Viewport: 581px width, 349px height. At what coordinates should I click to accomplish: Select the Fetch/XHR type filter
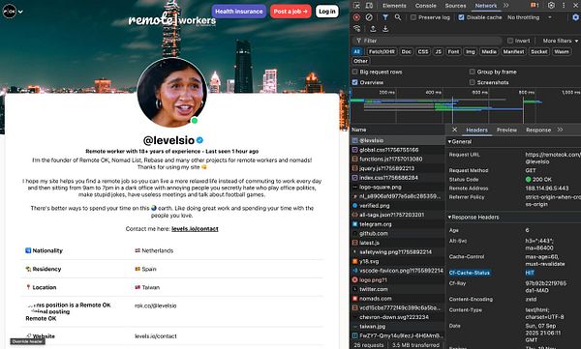pos(382,52)
